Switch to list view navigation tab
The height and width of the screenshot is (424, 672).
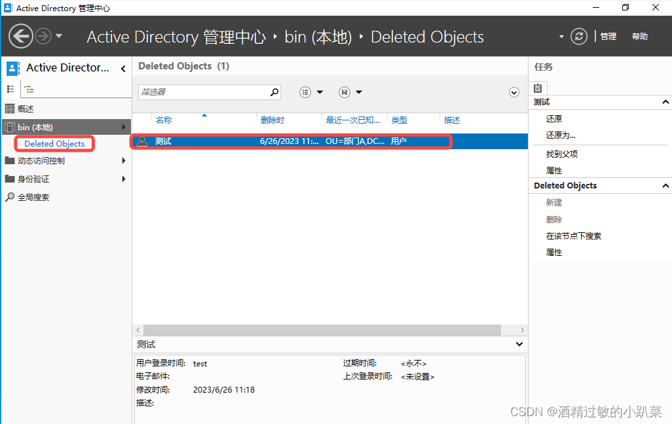10,89
